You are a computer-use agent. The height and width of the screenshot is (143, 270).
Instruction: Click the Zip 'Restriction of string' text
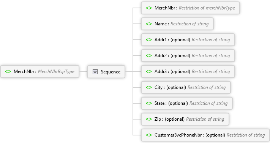pyautogui.click(x=205, y=119)
